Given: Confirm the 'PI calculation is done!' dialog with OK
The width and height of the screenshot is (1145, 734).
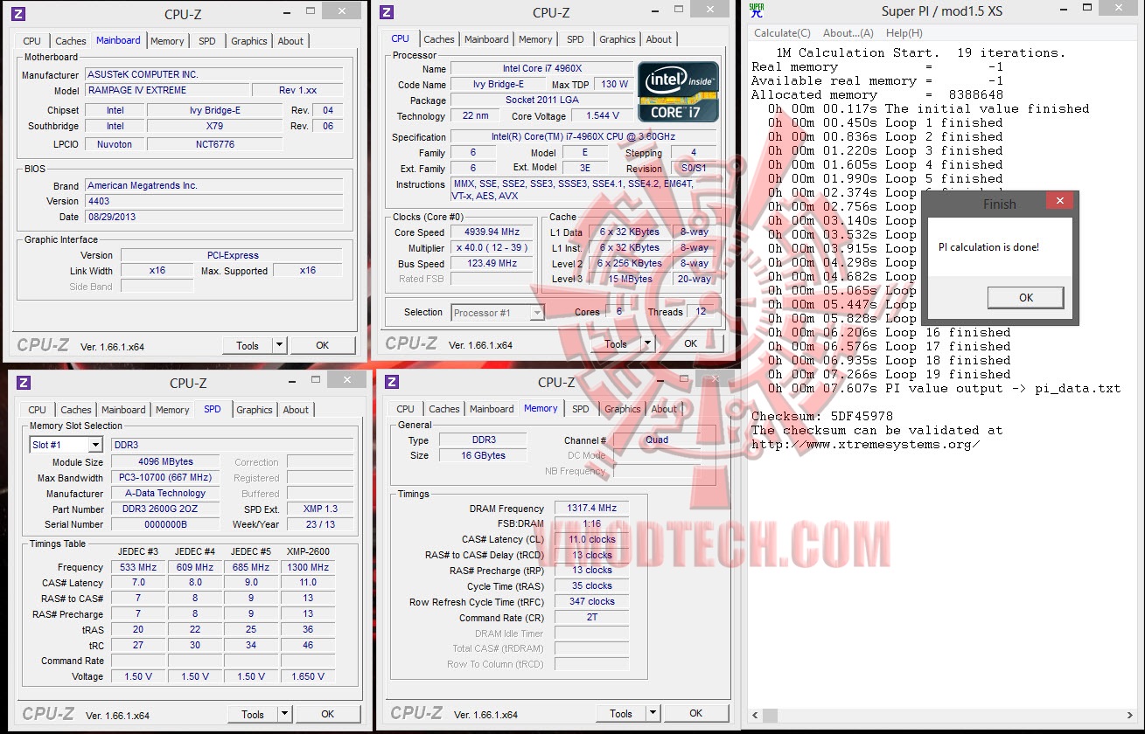Looking at the screenshot, I should pos(1026,297).
